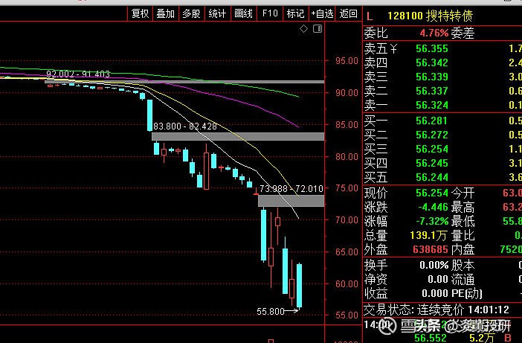Click 涨幅 value -7.32%

tap(432, 221)
